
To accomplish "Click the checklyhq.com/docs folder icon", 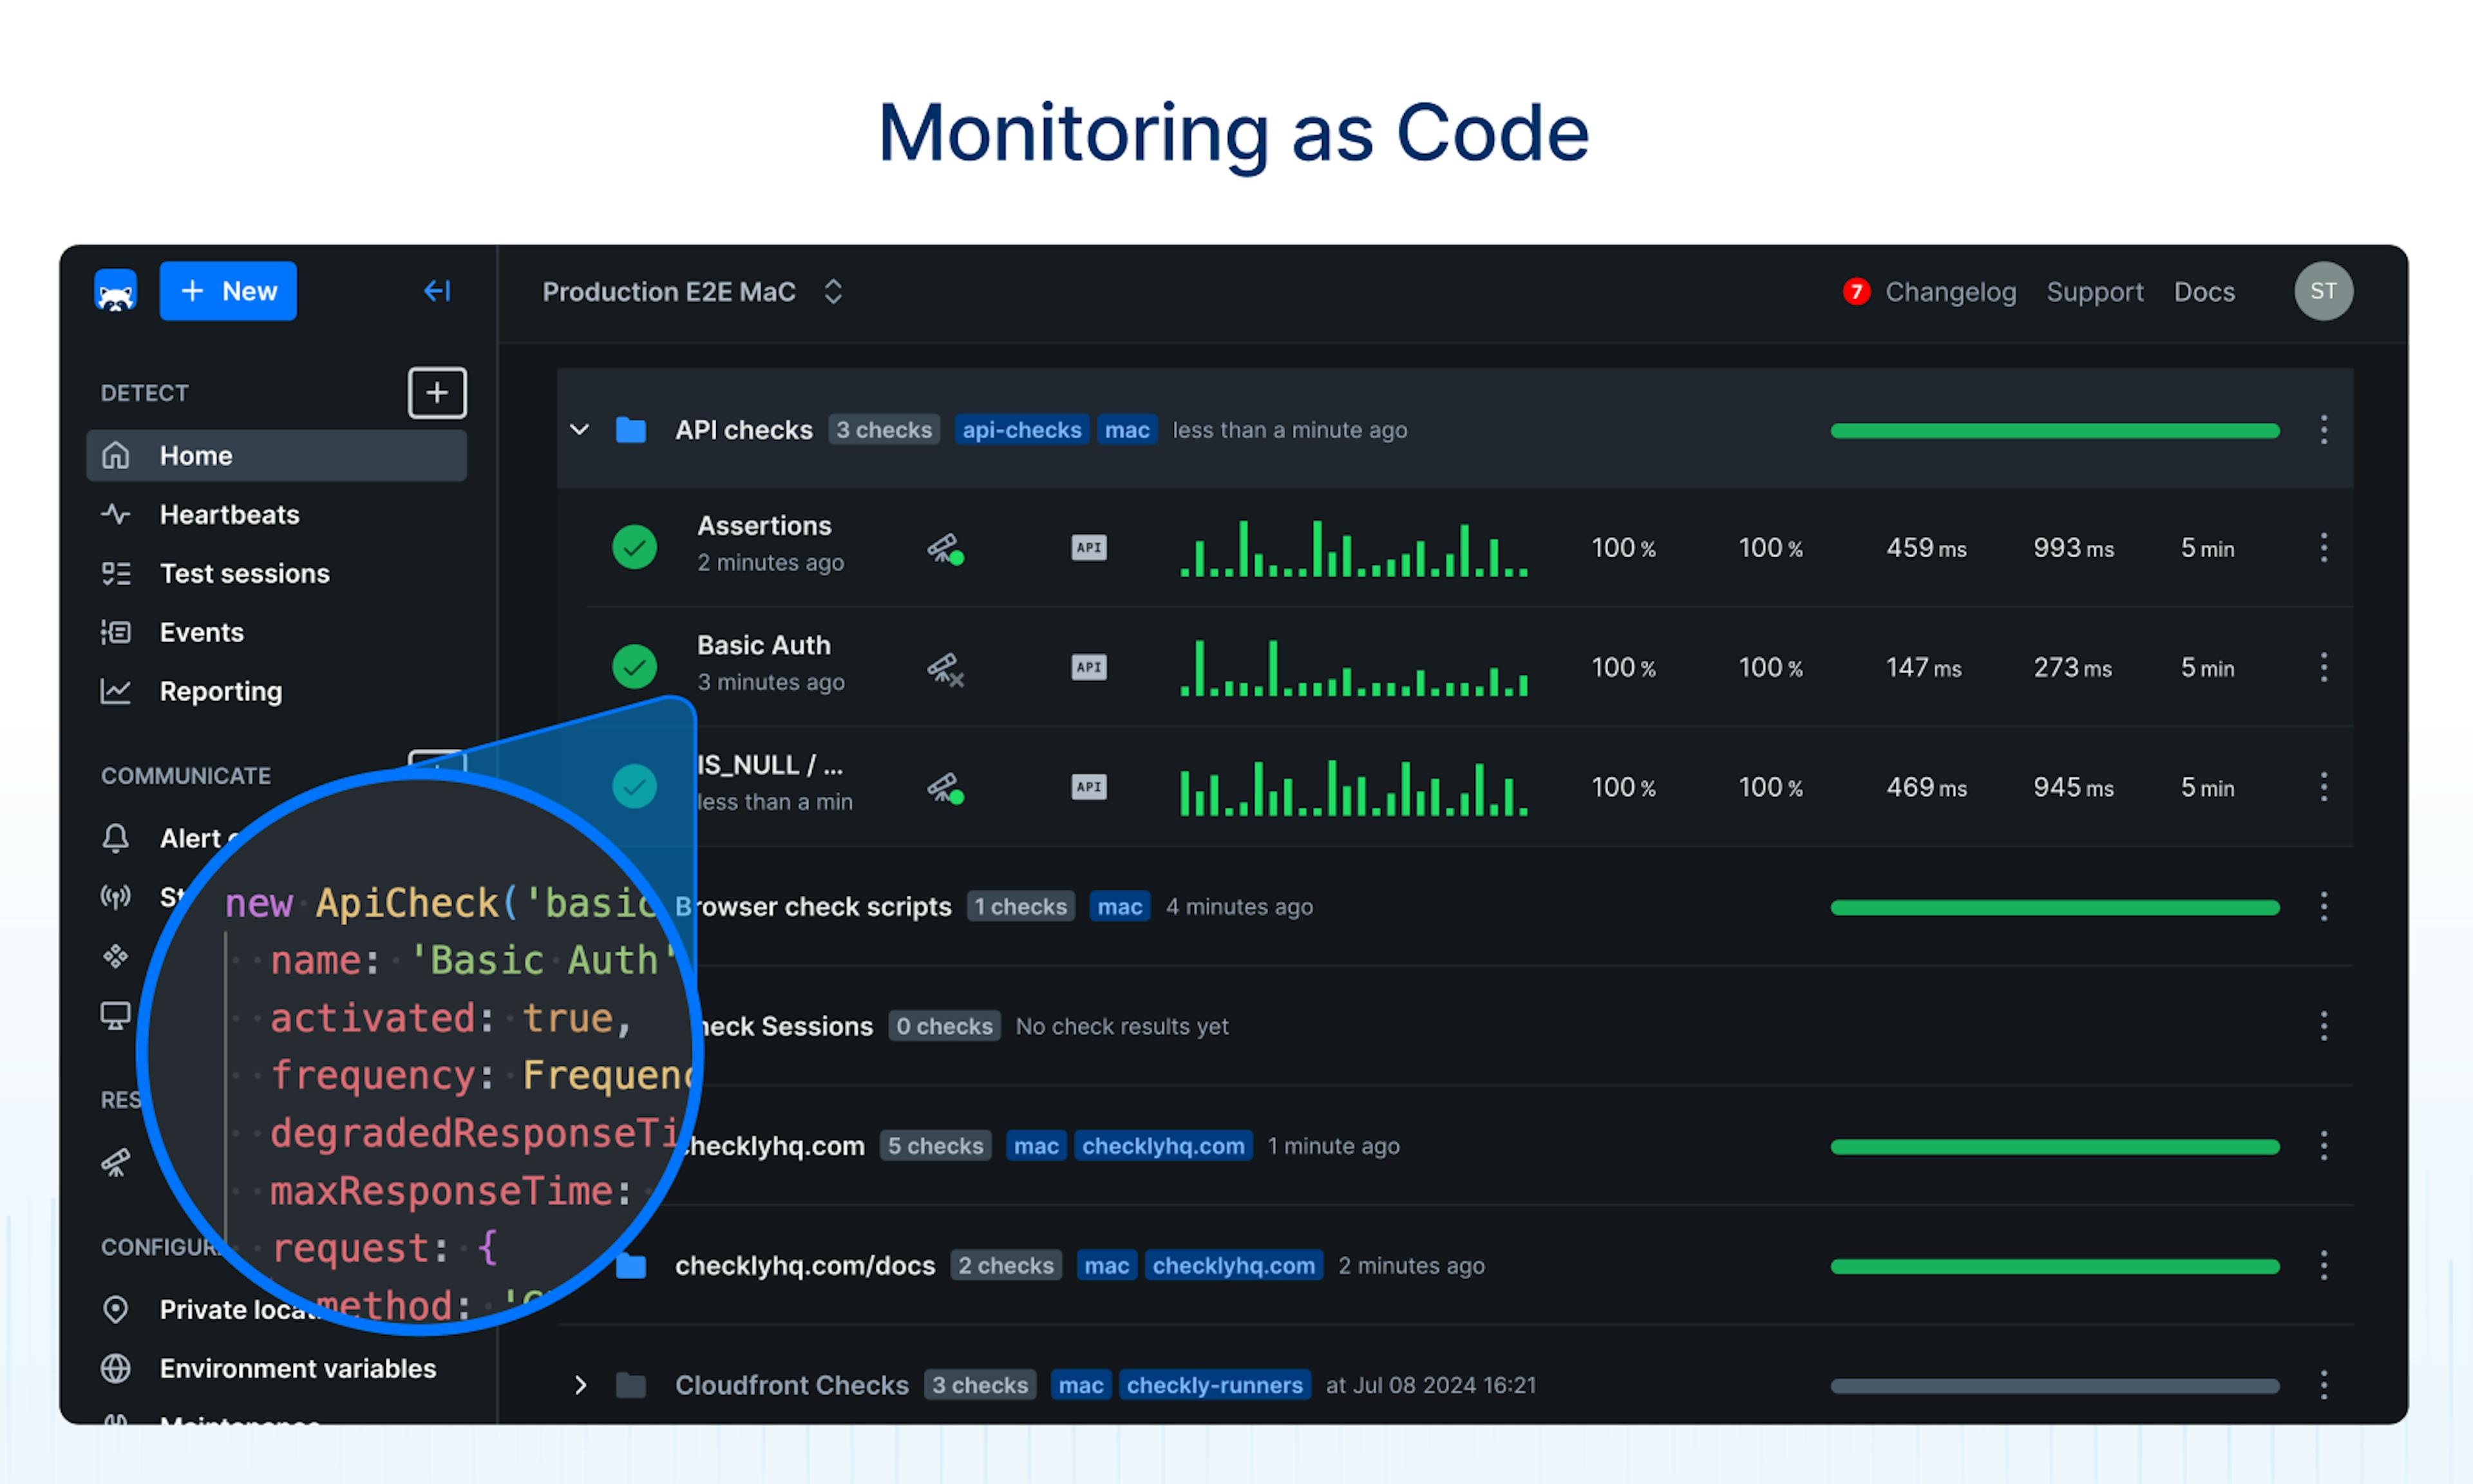I will coord(630,1266).
